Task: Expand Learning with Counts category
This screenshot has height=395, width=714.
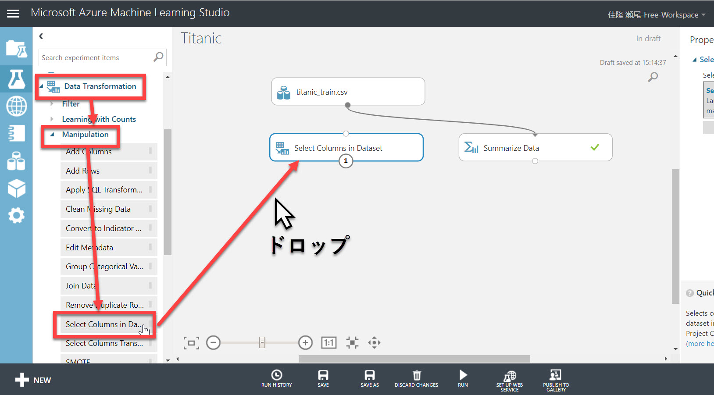Action: click(x=52, y=119)
